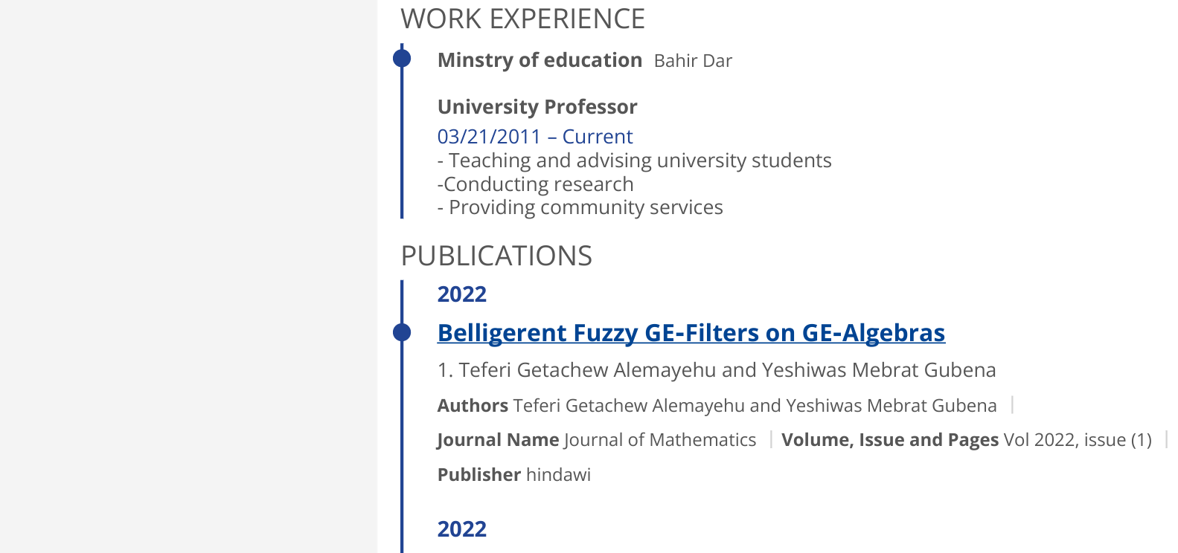Click the Teaching and advising university students line

(x=634, y=161)
